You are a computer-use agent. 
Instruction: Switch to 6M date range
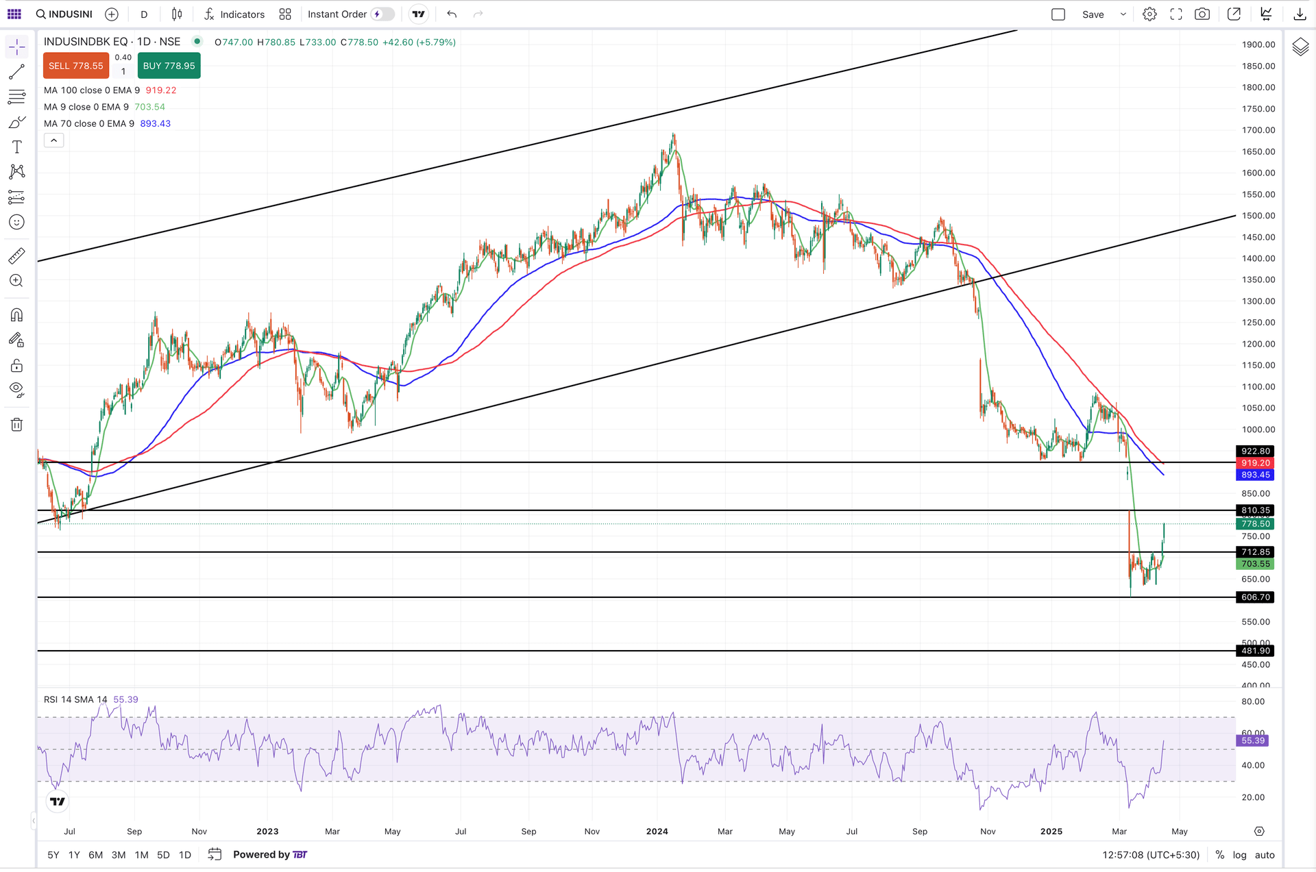click(96, 855)
